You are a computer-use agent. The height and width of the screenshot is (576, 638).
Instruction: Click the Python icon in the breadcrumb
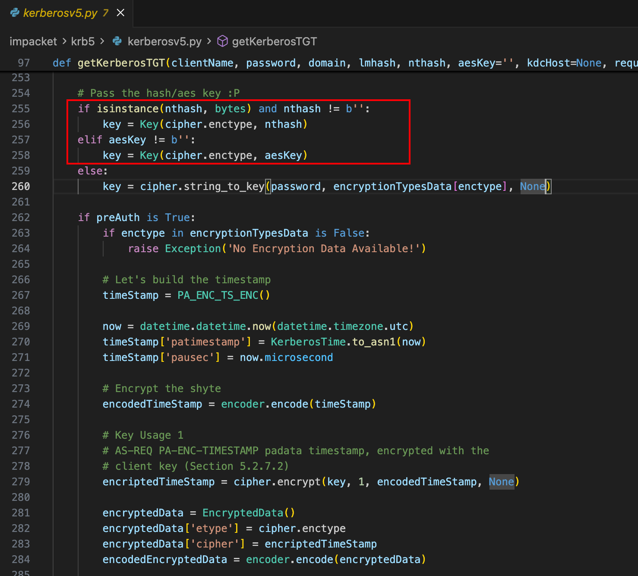117,41
